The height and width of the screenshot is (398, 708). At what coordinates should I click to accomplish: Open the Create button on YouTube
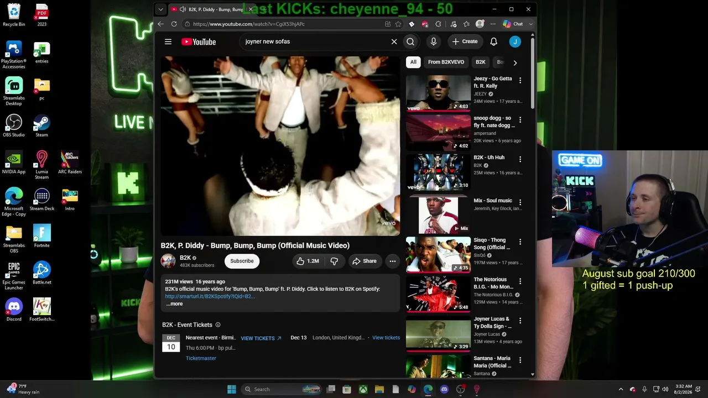coord(465,41)
